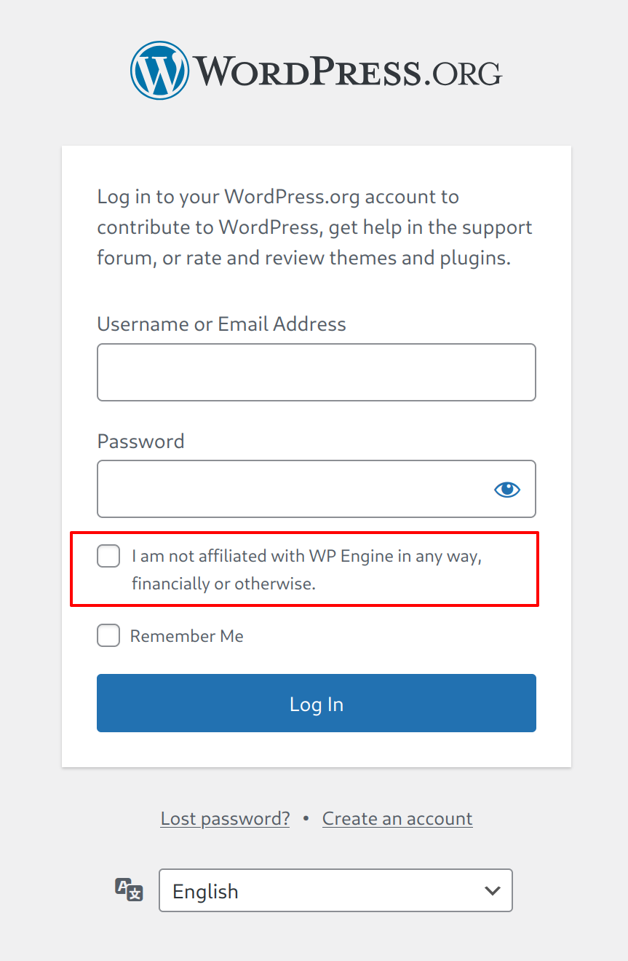This screenshot has width=628, height=961.
Task: Click the "Password" field label
Action: 140,442
